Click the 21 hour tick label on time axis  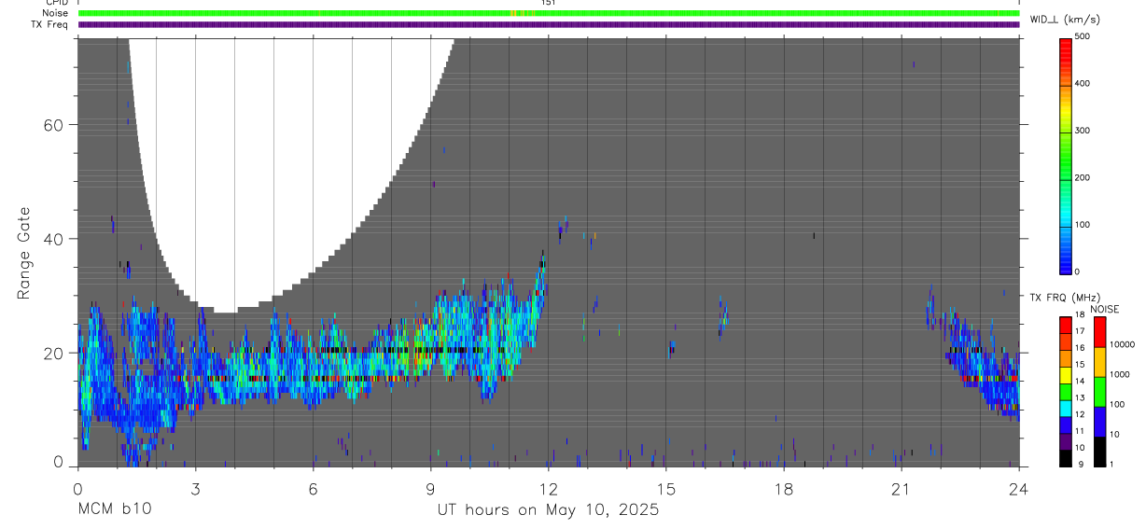pos(901,489)
